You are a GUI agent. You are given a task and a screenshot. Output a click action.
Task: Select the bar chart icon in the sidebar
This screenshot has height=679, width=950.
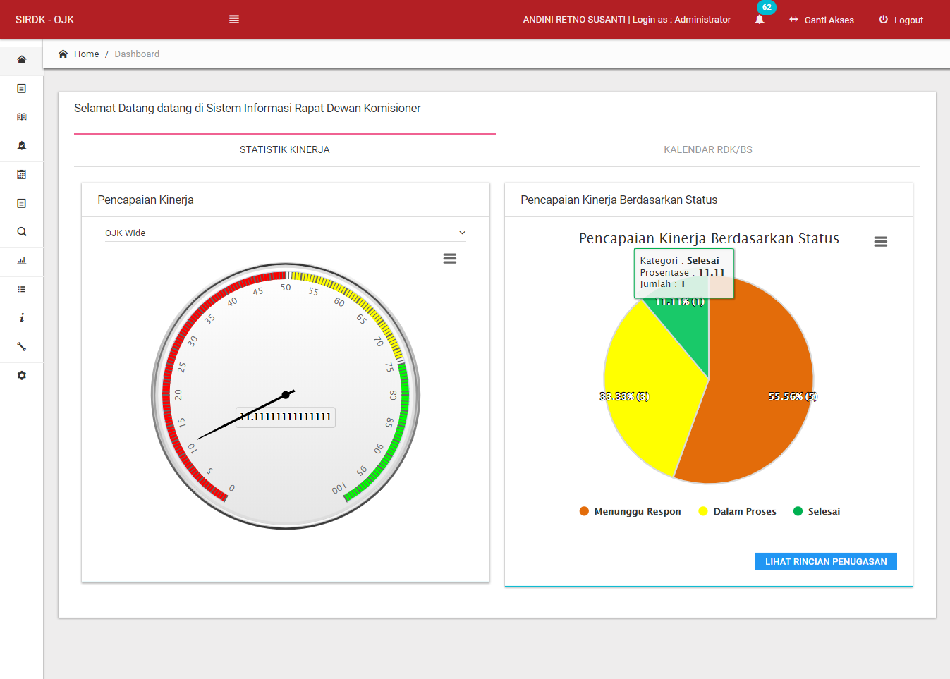tap(21, 261)
